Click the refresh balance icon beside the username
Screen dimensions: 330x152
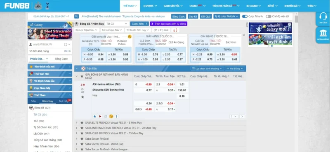tap(66, 44)
